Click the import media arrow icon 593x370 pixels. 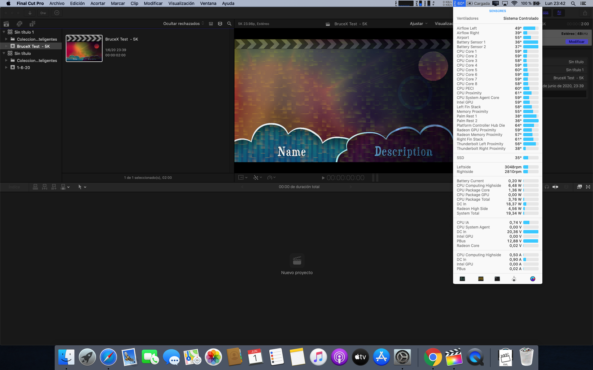click(30, 13)
